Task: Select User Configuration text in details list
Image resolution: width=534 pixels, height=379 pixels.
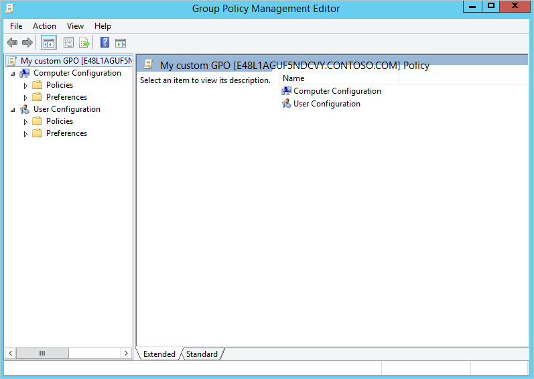Action: (327, 103)
